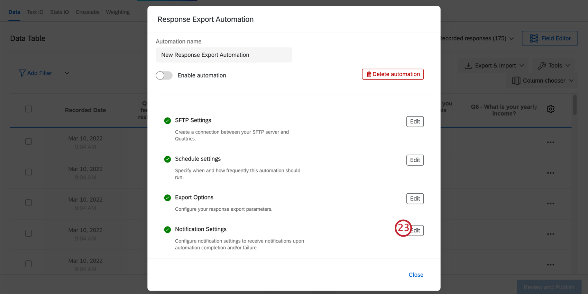Screen dimensions: 588x294
Task: Click the trash icon in Delete automation
Action: point(369,74)
